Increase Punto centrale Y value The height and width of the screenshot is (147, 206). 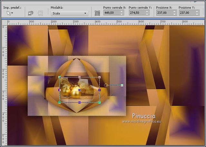point(147,12)
